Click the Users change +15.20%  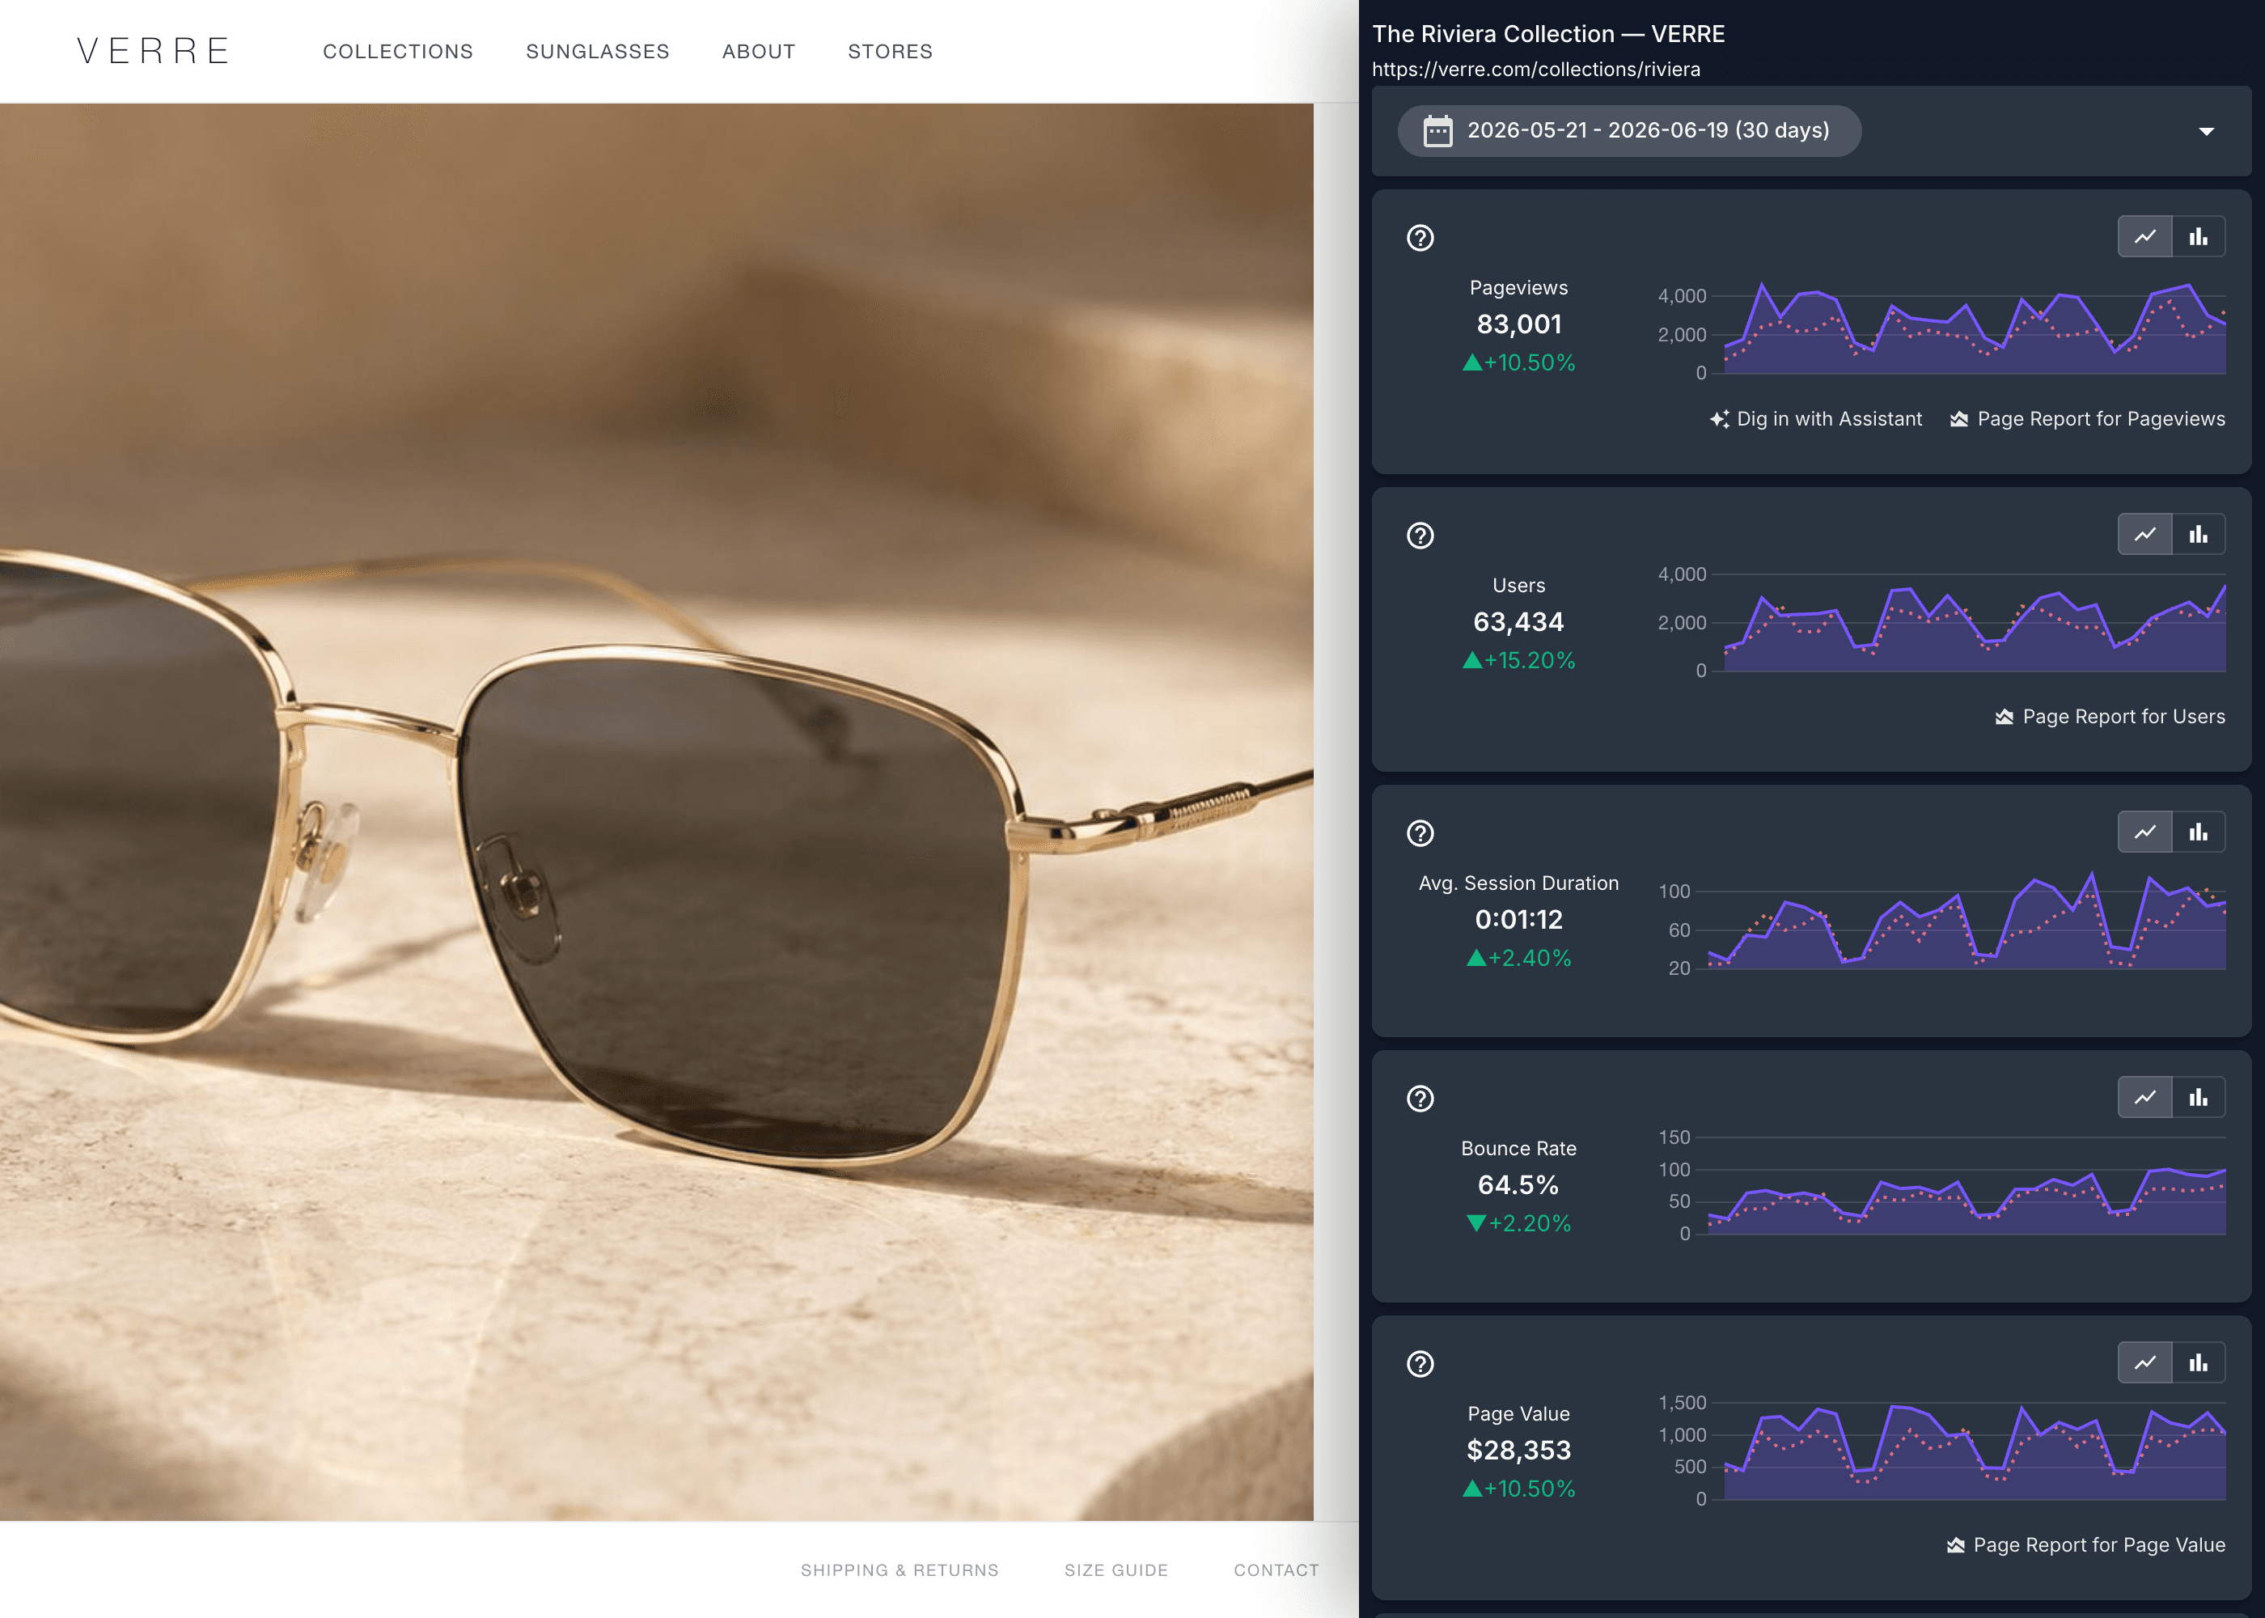click(1519, 661)
